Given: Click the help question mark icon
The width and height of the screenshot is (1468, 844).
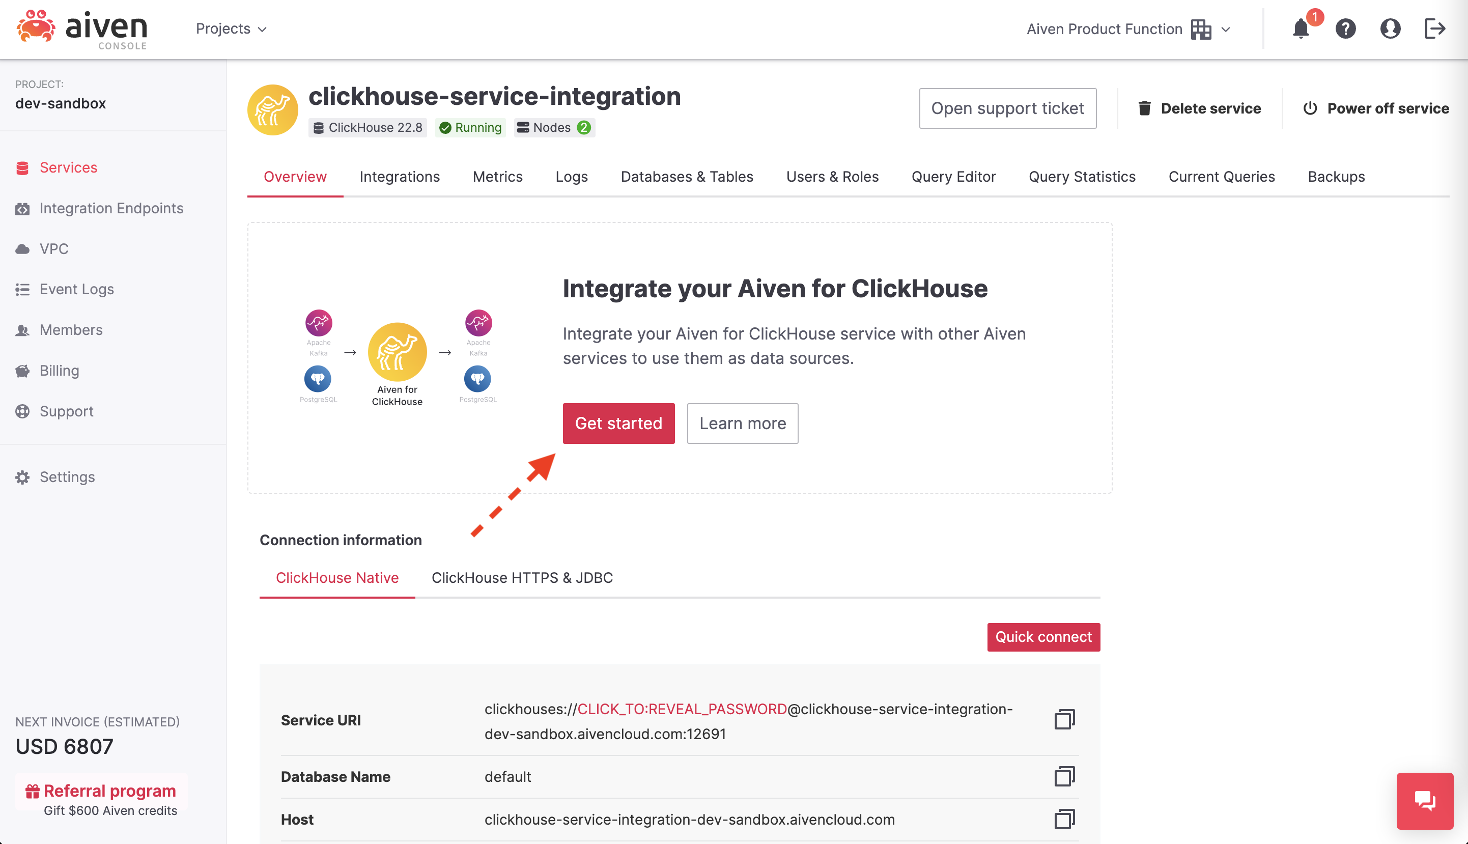Looking at the screenshot, I should click(1345, 29).
